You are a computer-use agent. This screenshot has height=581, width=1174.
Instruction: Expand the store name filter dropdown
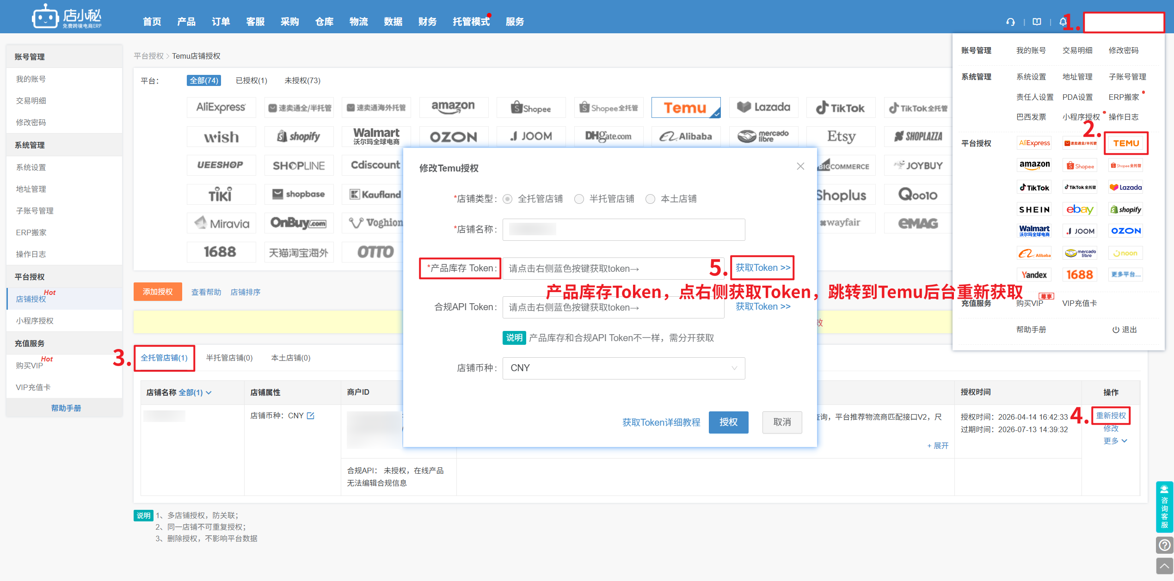click(x=195, y=392)
